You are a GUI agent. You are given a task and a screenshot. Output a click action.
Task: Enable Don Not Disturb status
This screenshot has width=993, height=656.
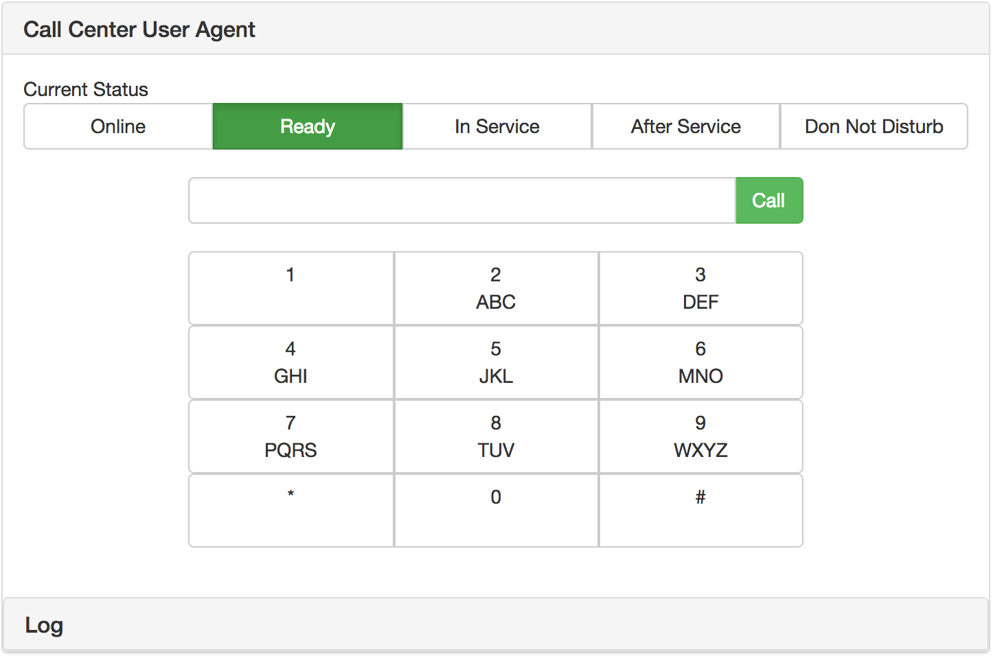point(874,126)
